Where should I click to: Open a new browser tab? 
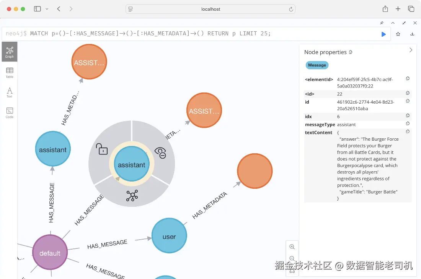click(398, 9)
